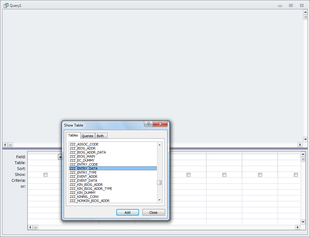Screen dimensions: 310x237
Task: Maximize the Query1 window
Action: click(291, 5)
